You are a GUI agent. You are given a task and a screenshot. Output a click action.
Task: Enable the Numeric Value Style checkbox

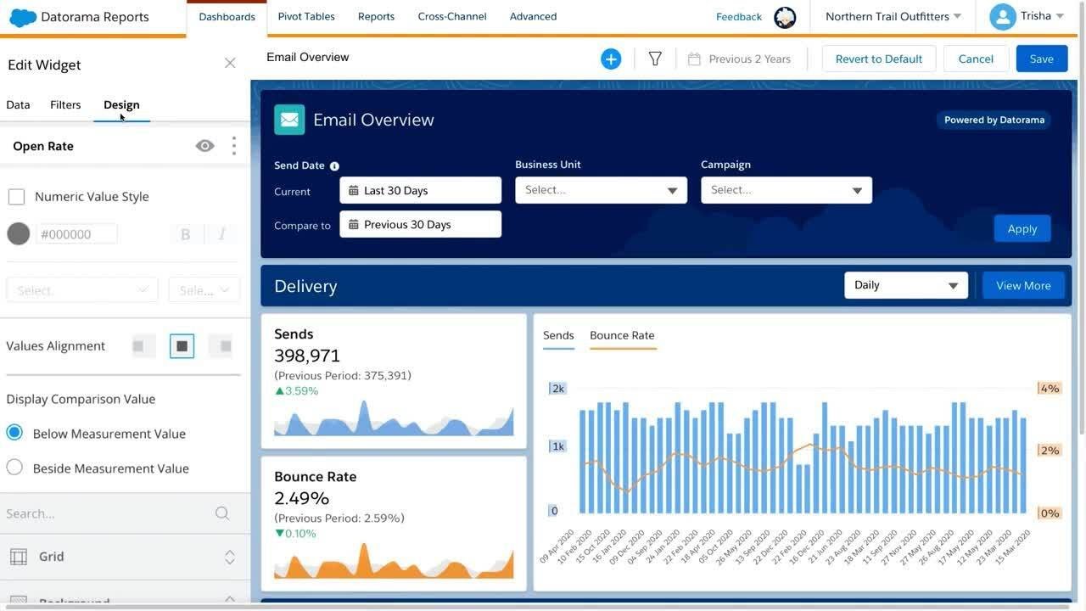tap(16, 195)
